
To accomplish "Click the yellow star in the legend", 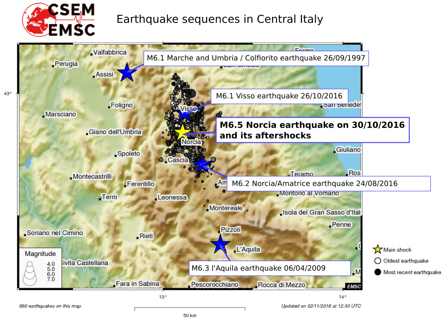I will (x=377, y=249).
